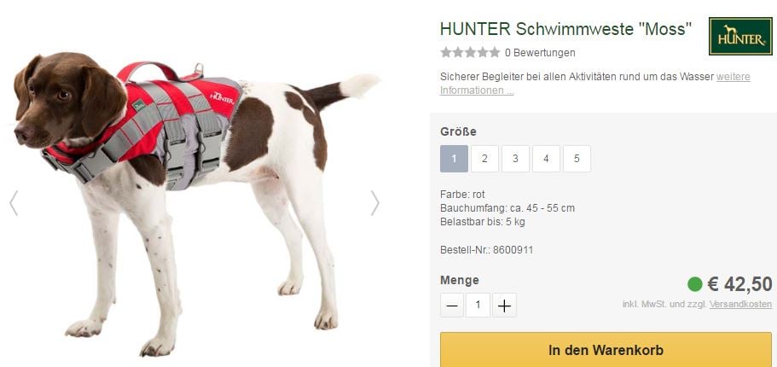Click the dog life vest product image

pyautogui.click(x=195, y=203)
